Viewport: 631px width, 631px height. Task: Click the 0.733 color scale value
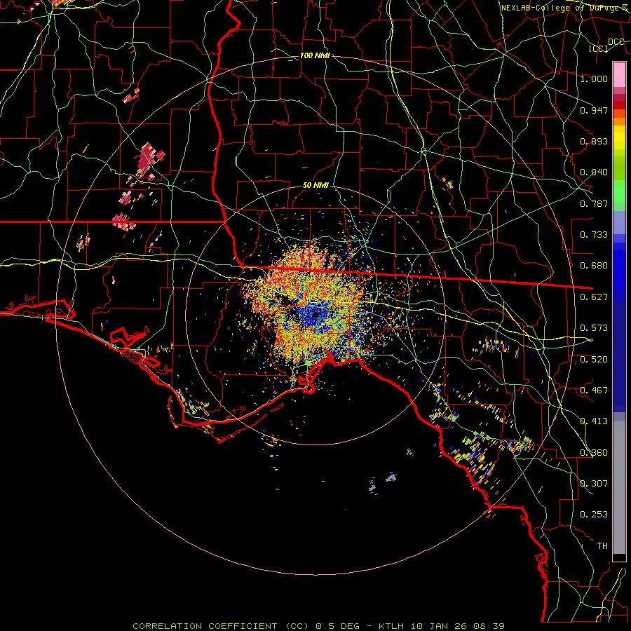coord(594,235)
